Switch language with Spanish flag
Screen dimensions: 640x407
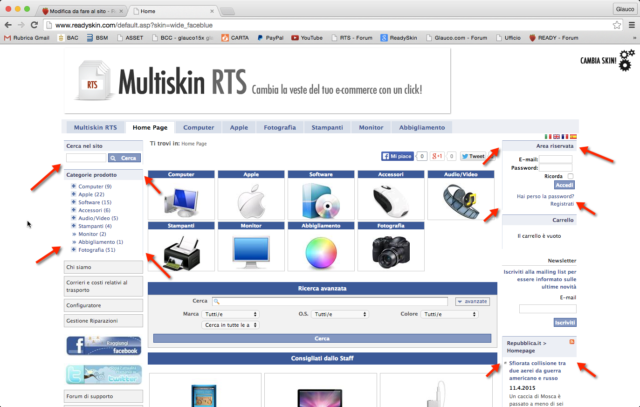click(573, 137)
